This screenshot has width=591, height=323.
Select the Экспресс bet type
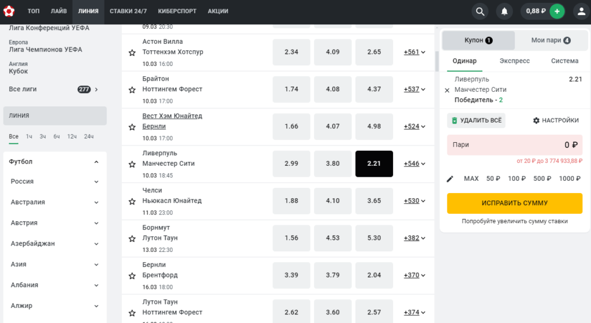514,61
